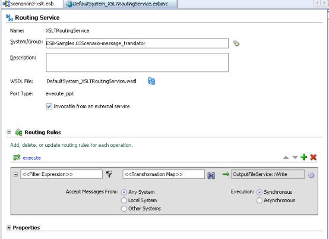Click the target operation gear icon
The width and height of the screenshot is (329, 239).
[x=311, y=175]
